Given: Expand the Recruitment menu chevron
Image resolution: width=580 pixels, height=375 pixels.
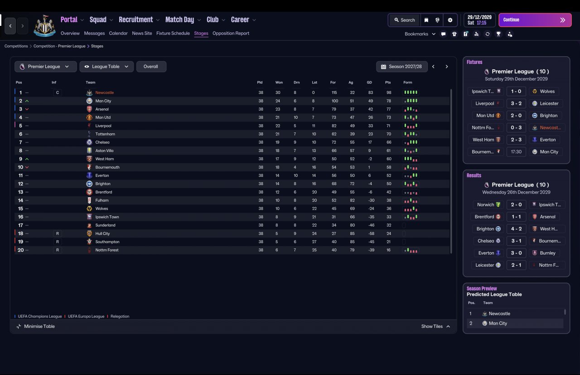Looking at the screenshot, I should [158, 20].
